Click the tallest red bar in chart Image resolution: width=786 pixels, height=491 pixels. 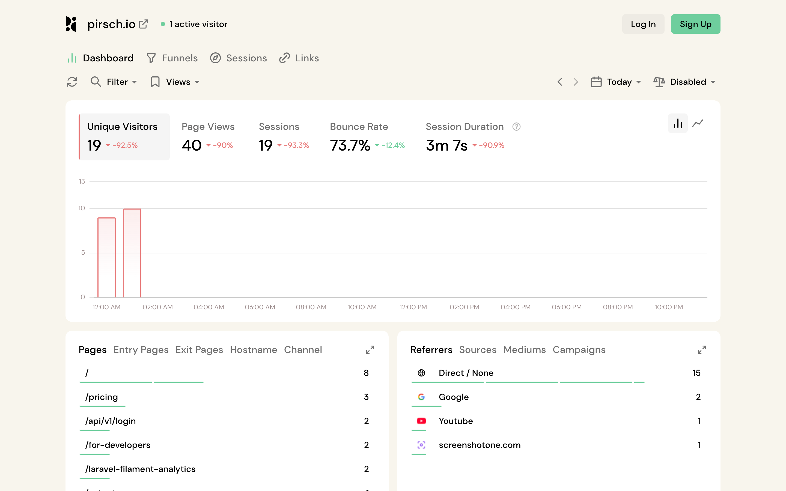click(x=132, y=253)
